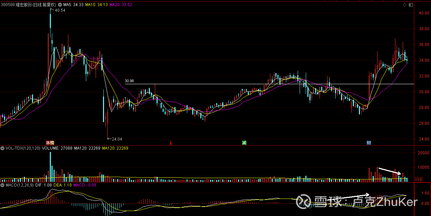Image resolution: width=431 pixels, height=216 pixels.
Task: Click the 24.00 price axis label
Action: [424, 139]
